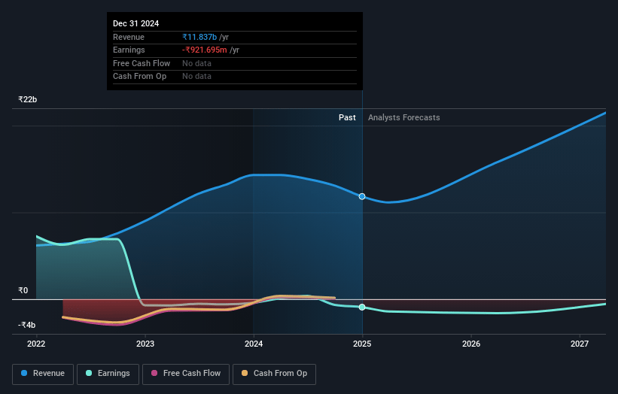Click the ₹0 y-axis label
Image resolution: width=618 pixels, height=394 pixels.
(x=23, y=290)
